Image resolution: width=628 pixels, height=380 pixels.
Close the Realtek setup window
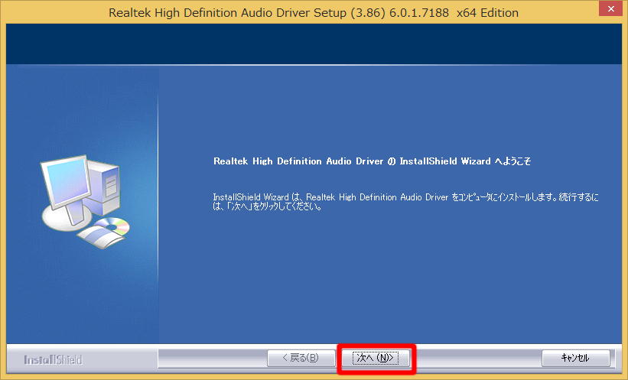[x=610, y=8]
